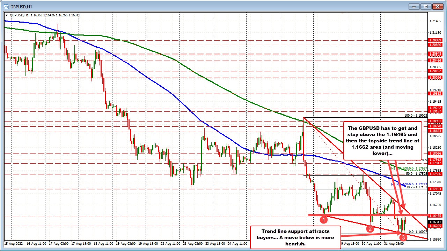
Task: Click the red 1.16465 resistance price label
Action: tap(435, 215)
